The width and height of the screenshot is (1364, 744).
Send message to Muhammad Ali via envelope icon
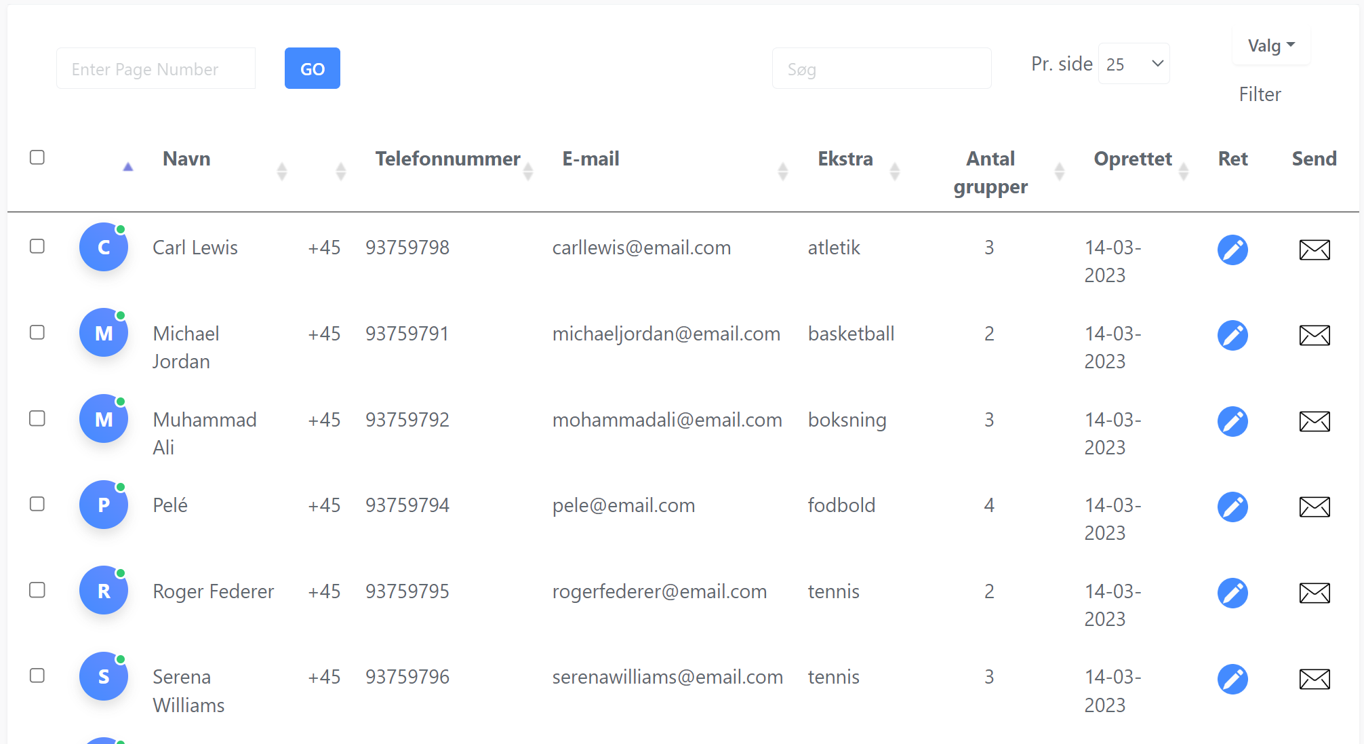(x=1315, y=421)
